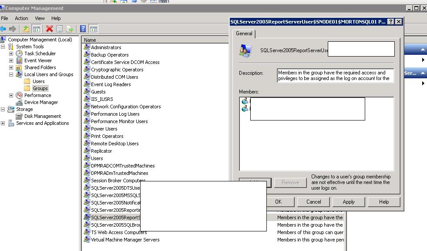Toggle the Show/Hide Console Tree toolbar button

point(37,29)
